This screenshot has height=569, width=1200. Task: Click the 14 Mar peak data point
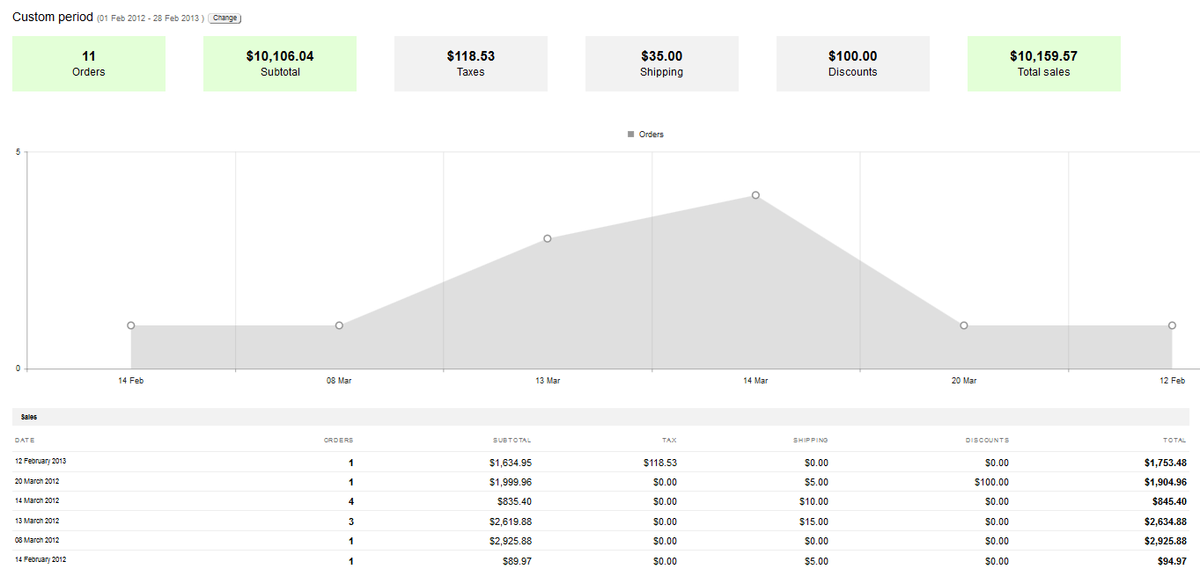pos(755,195)
